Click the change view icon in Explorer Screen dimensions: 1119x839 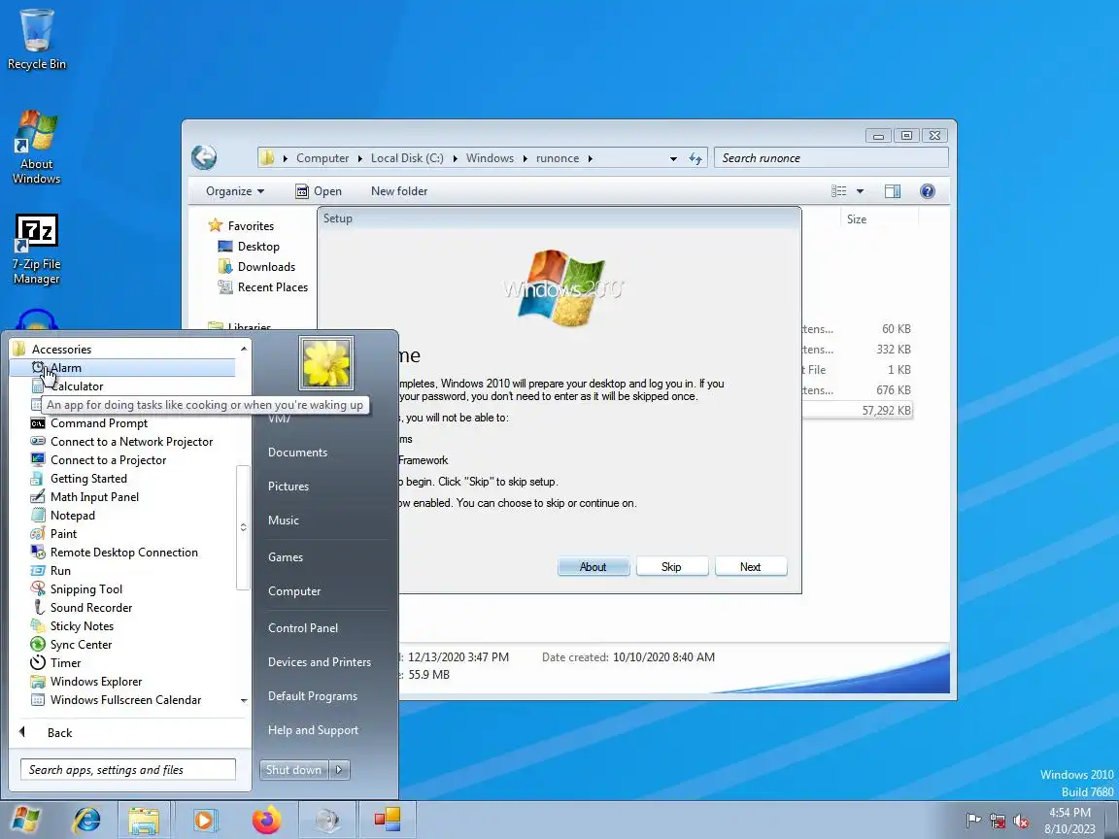tap(839, 191)
